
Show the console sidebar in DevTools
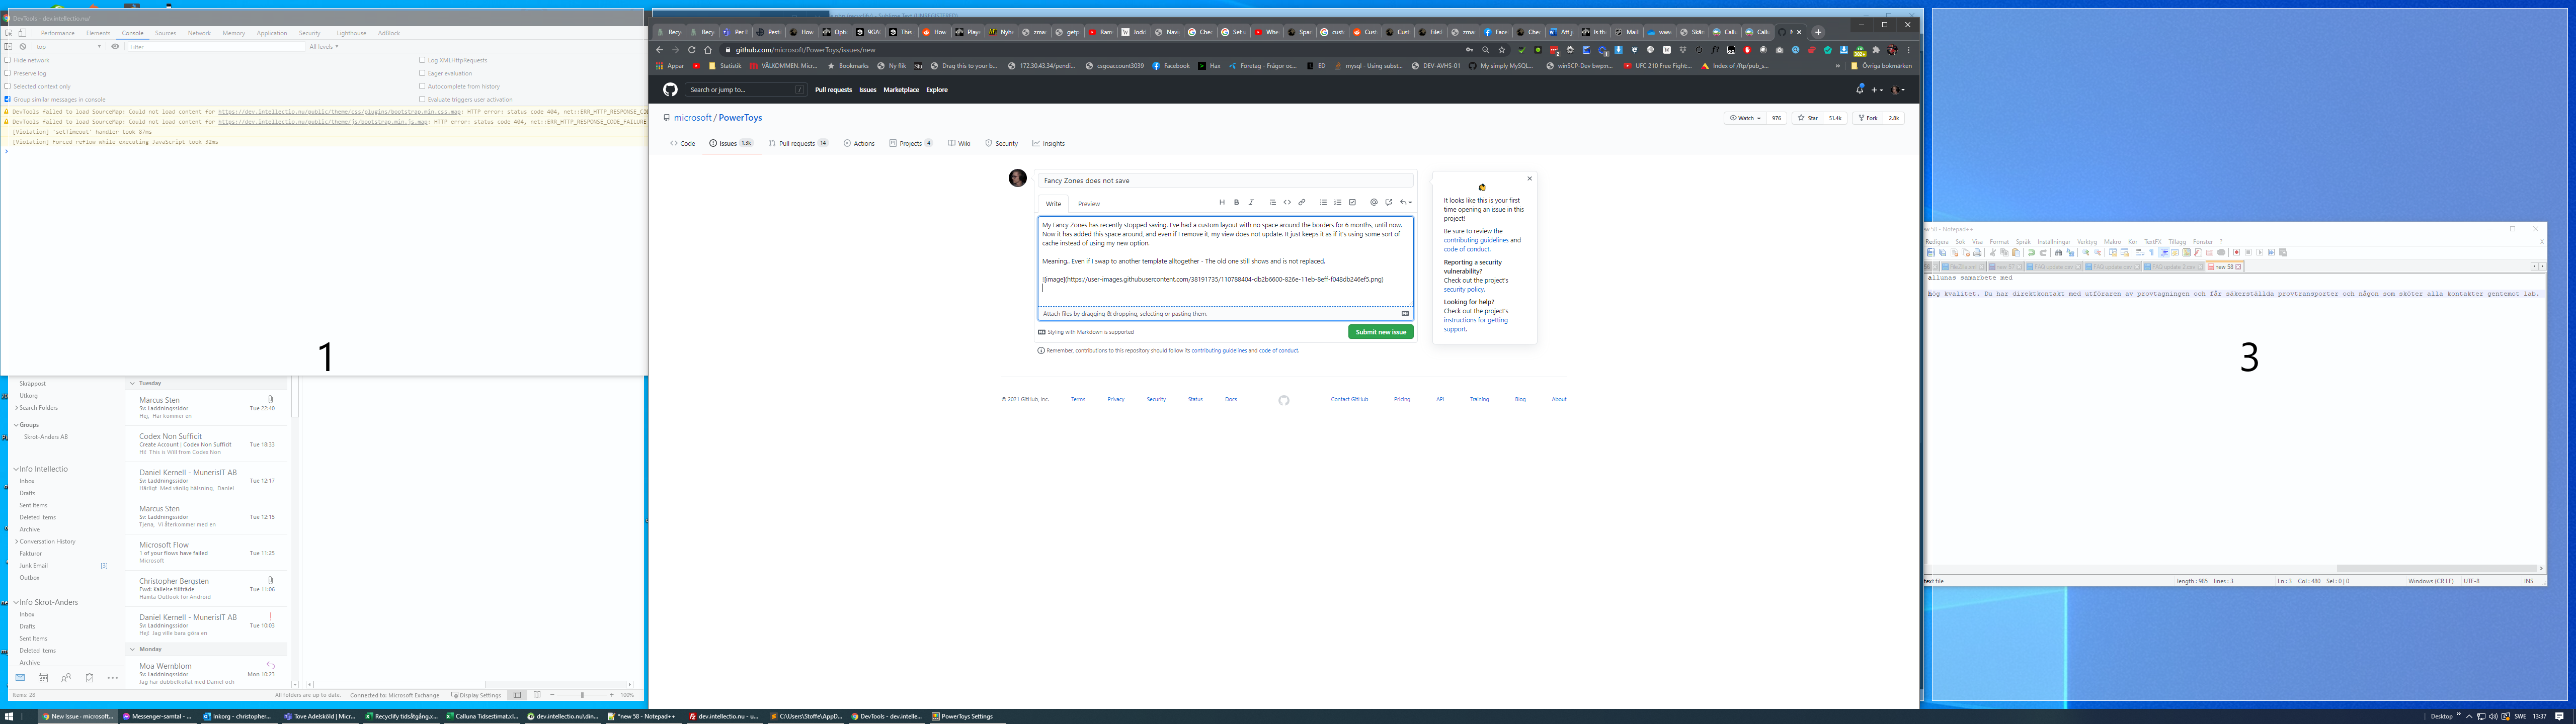(x=9, y=46)
